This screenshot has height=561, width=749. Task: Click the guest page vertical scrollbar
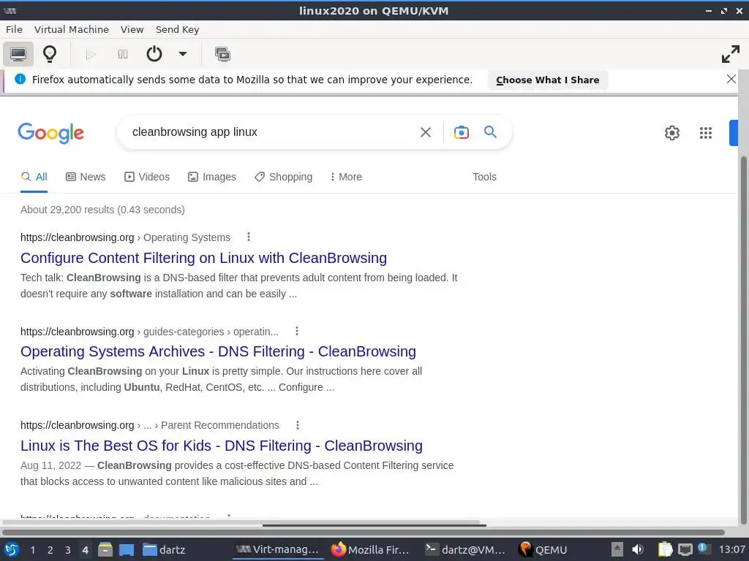[x=743, y=339]
